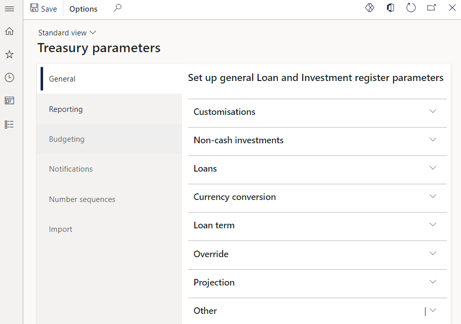The height and width of the screenshot is (324, 461).
Task: Open the Office apps icon
Action: tap(390, 8)
